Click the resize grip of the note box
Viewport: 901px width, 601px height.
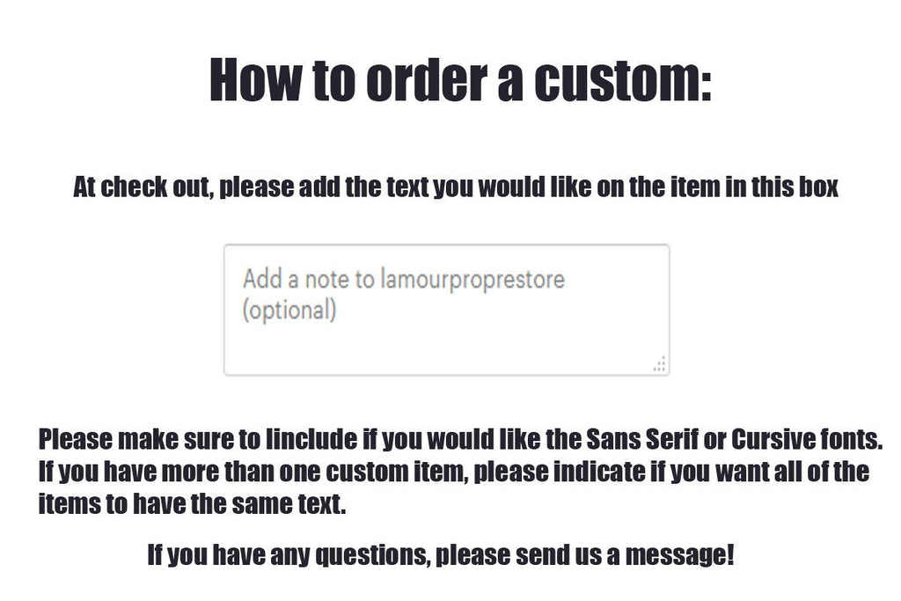pyautogui.click(x=660, y=364)
